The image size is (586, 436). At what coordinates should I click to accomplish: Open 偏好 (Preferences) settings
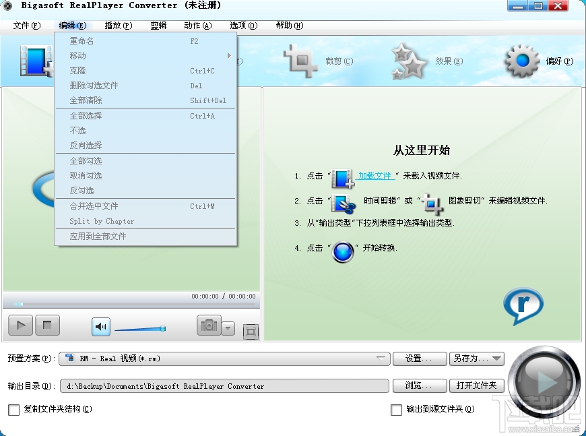[542, 61]
